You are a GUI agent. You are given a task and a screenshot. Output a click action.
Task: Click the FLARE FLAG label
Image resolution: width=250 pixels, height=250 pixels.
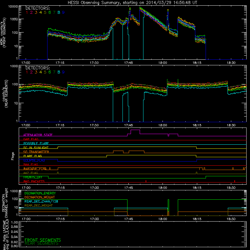click(32, 156)
